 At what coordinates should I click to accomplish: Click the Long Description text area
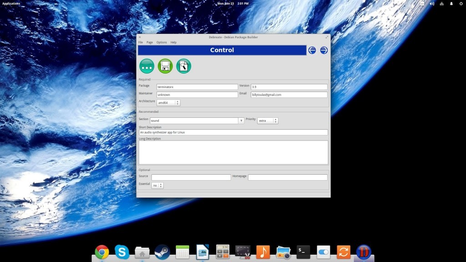[x=233, y=152]
